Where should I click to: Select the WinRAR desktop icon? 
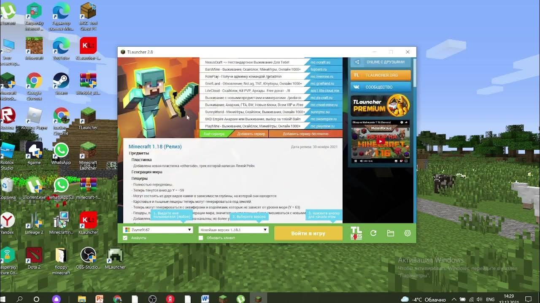click(x=88, y=84)
